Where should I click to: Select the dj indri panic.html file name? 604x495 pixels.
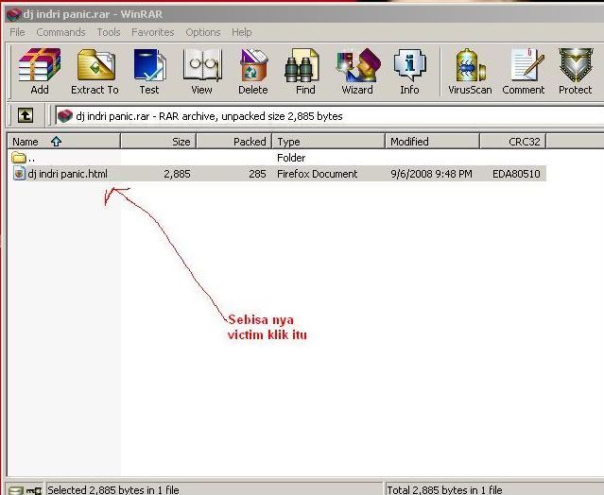tap(68, 174)
